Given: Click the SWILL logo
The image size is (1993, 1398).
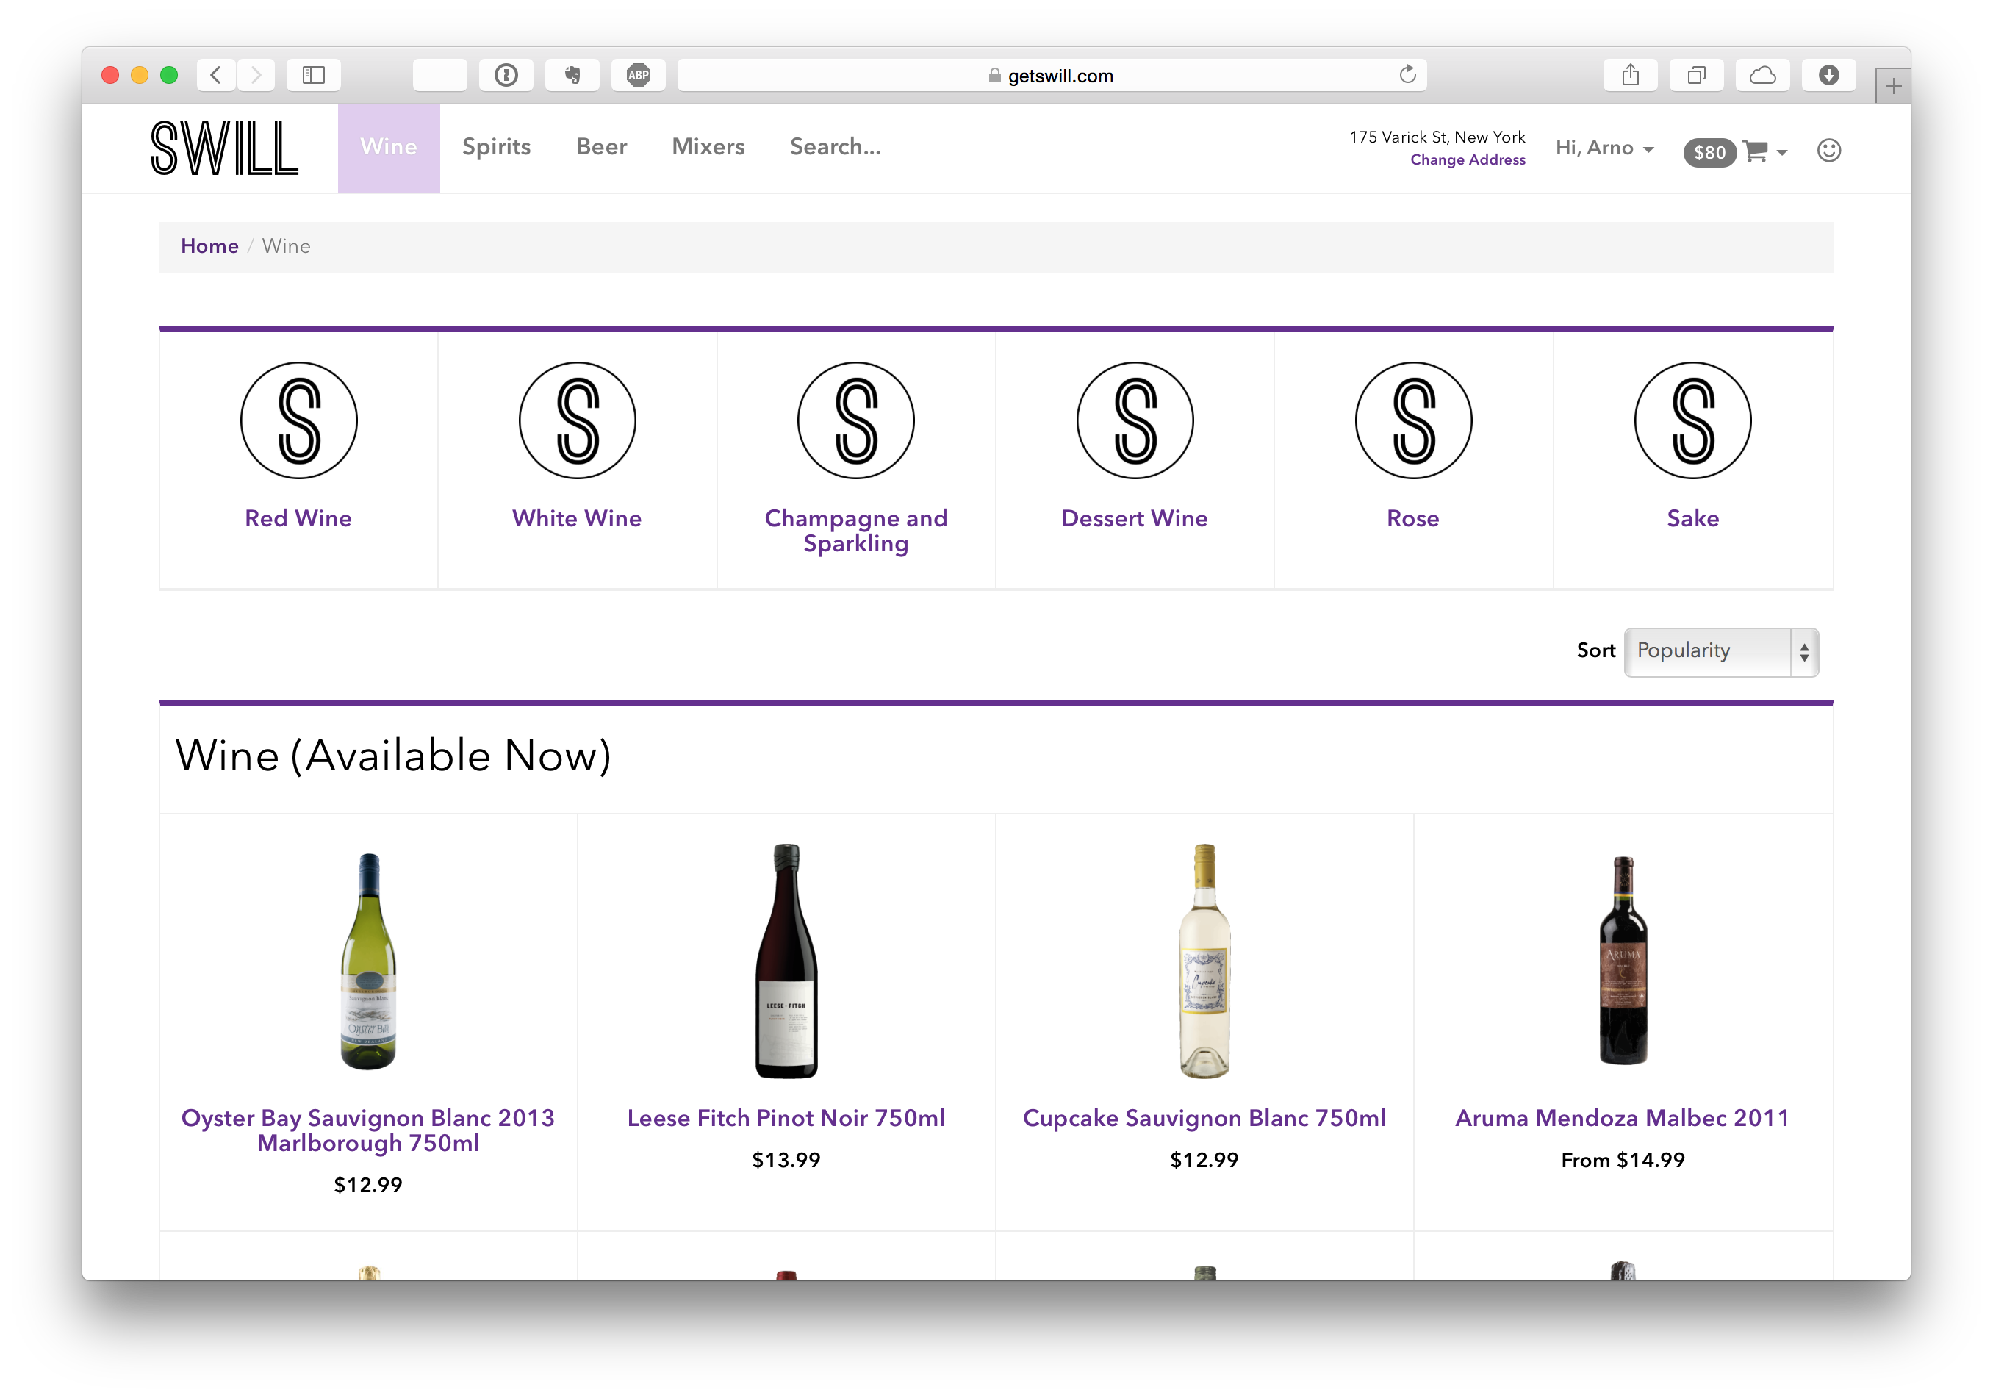Looking at the screenshot, I should coord(225,148).
